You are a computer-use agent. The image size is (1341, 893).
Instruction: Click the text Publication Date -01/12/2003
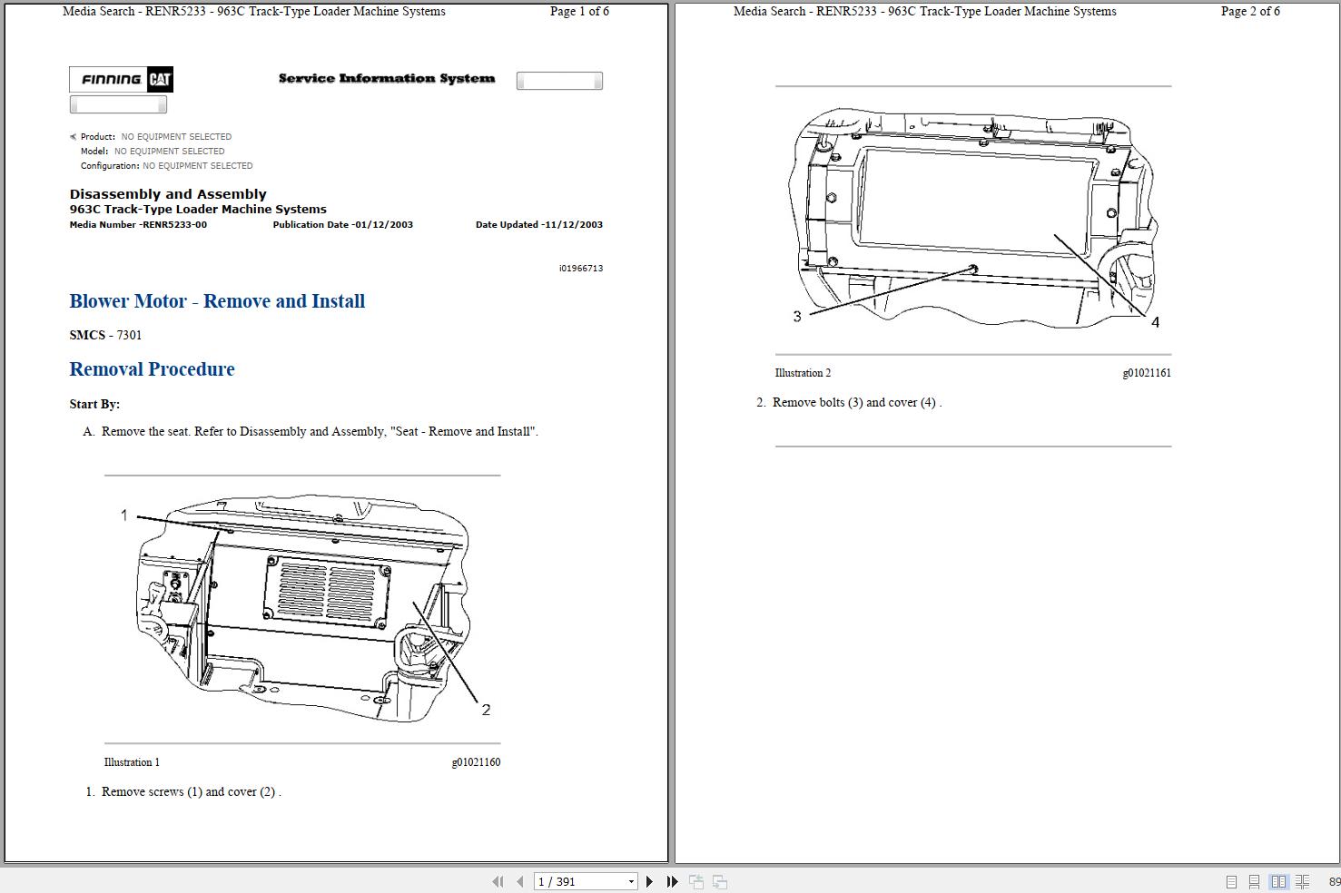pos(343,224)
